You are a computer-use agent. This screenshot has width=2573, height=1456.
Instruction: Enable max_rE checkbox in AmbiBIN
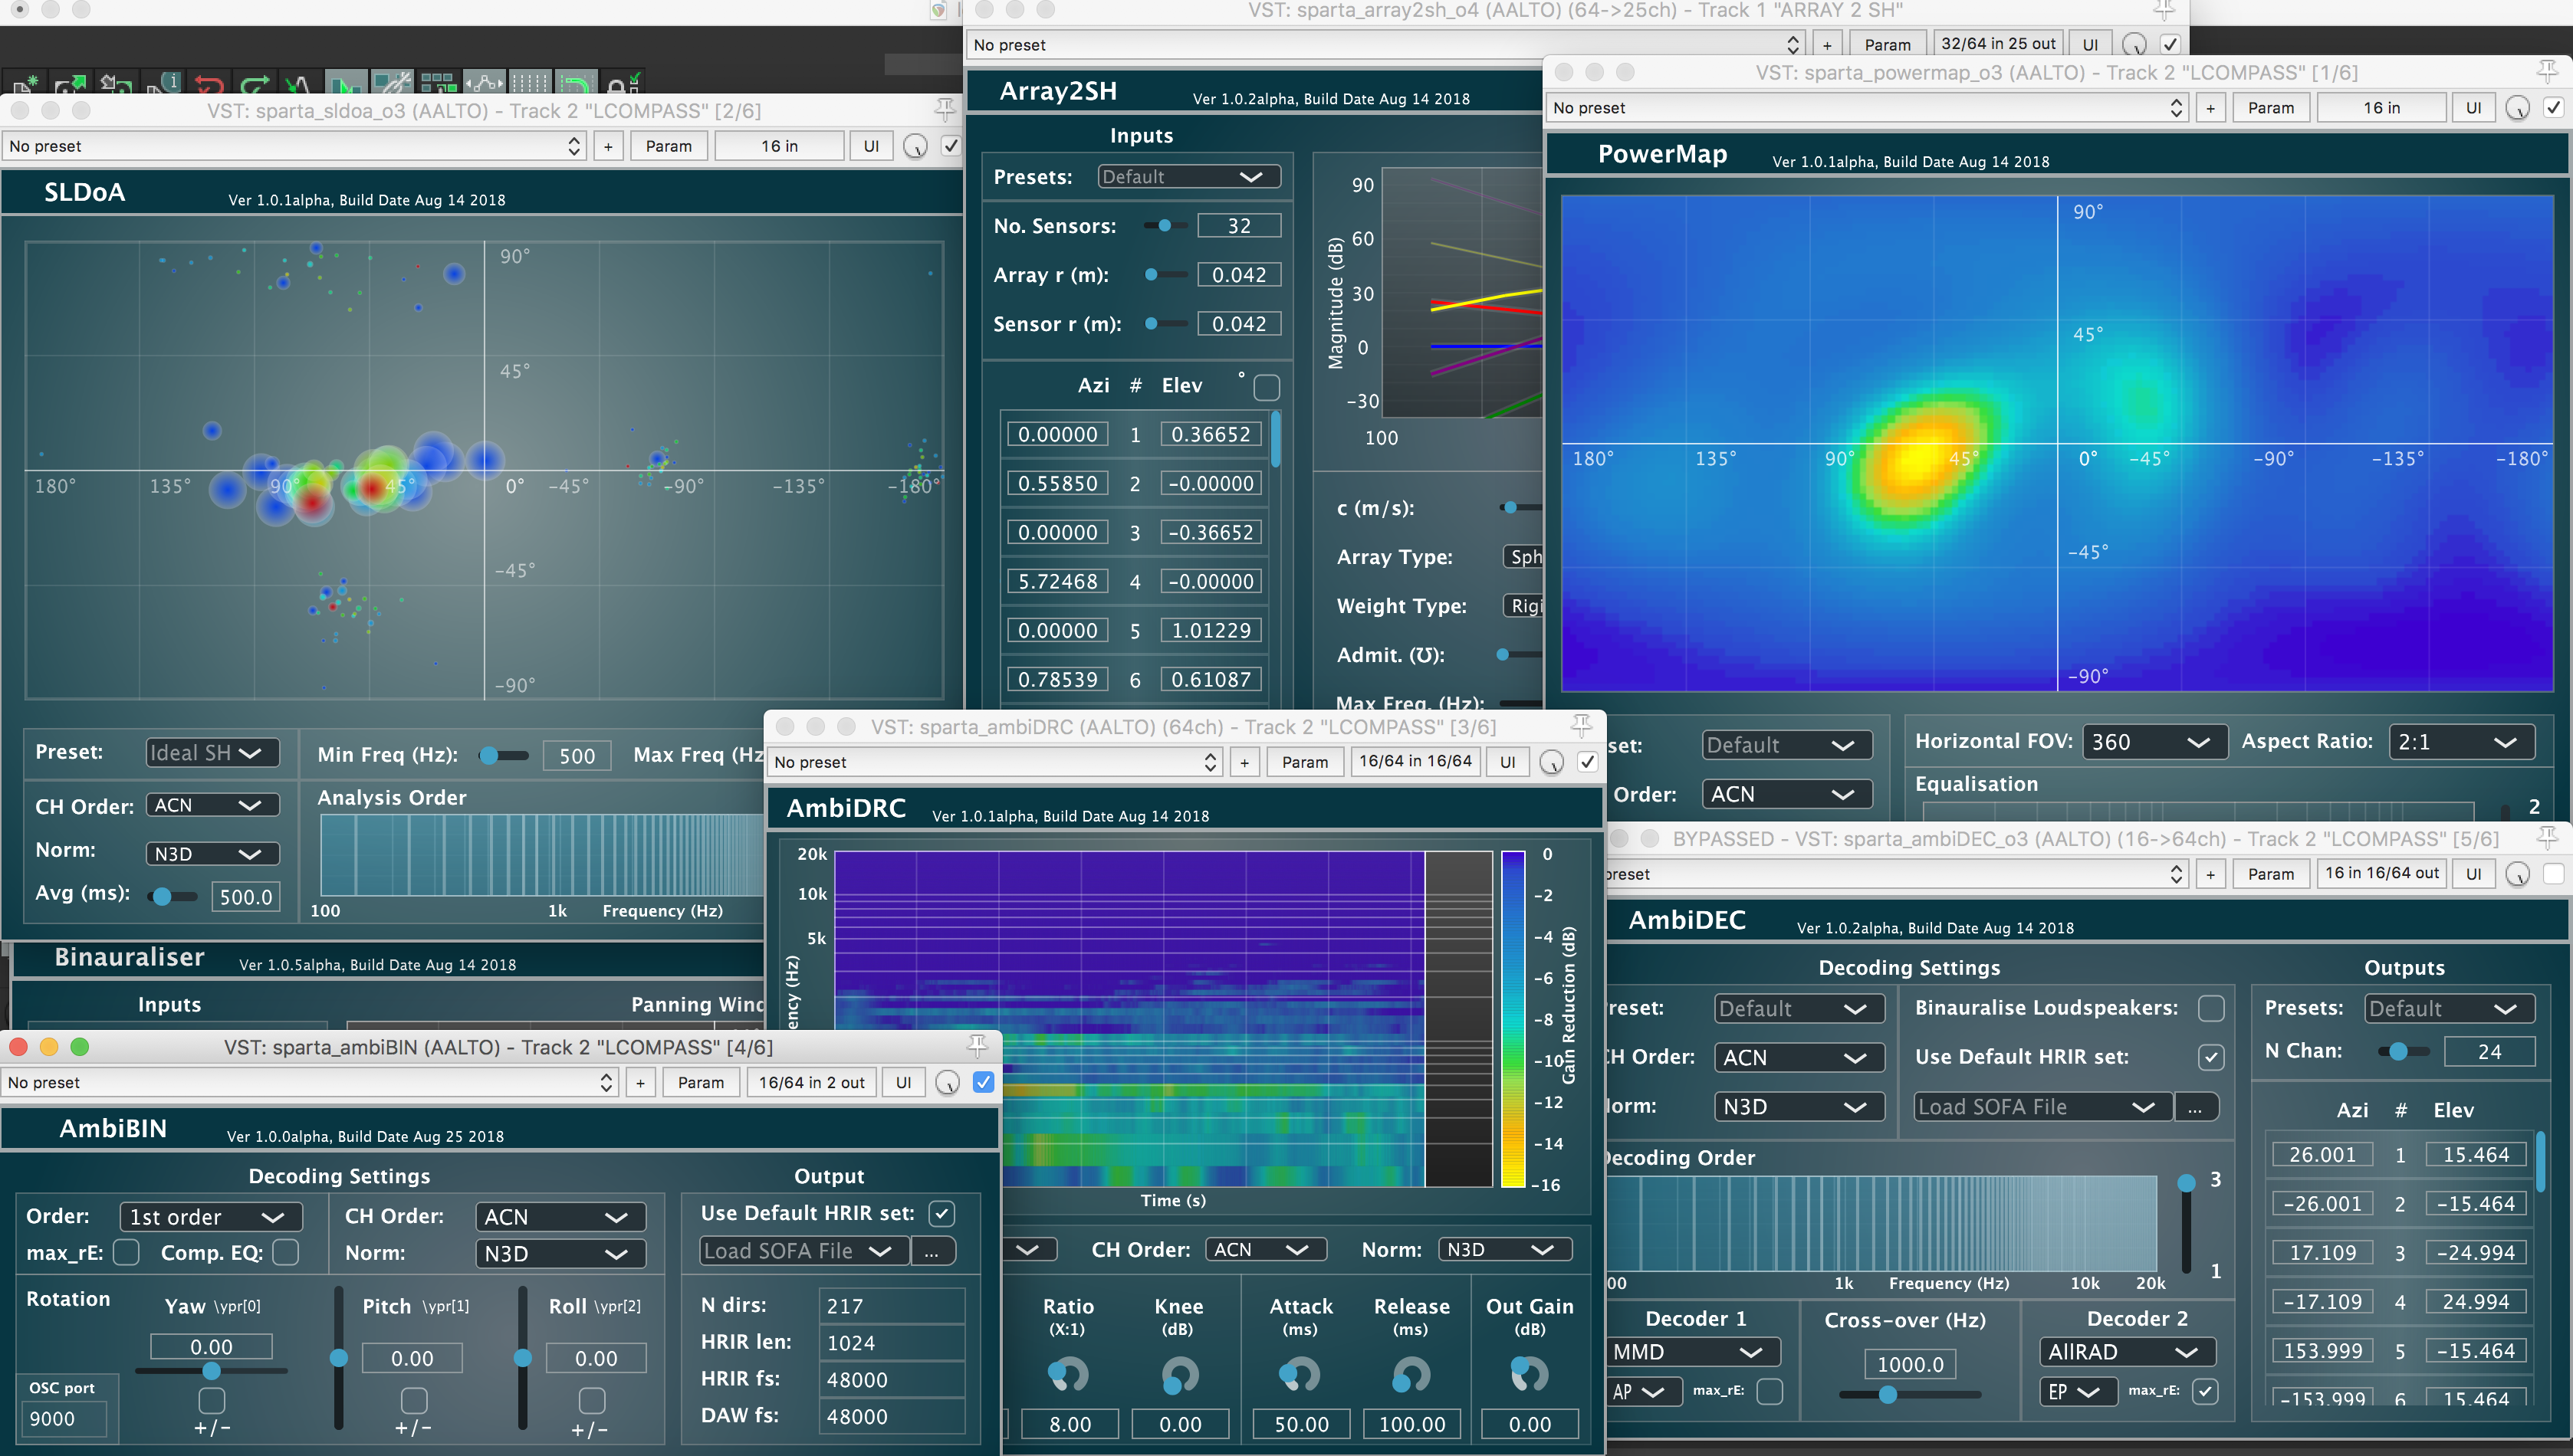(126, 1252)
